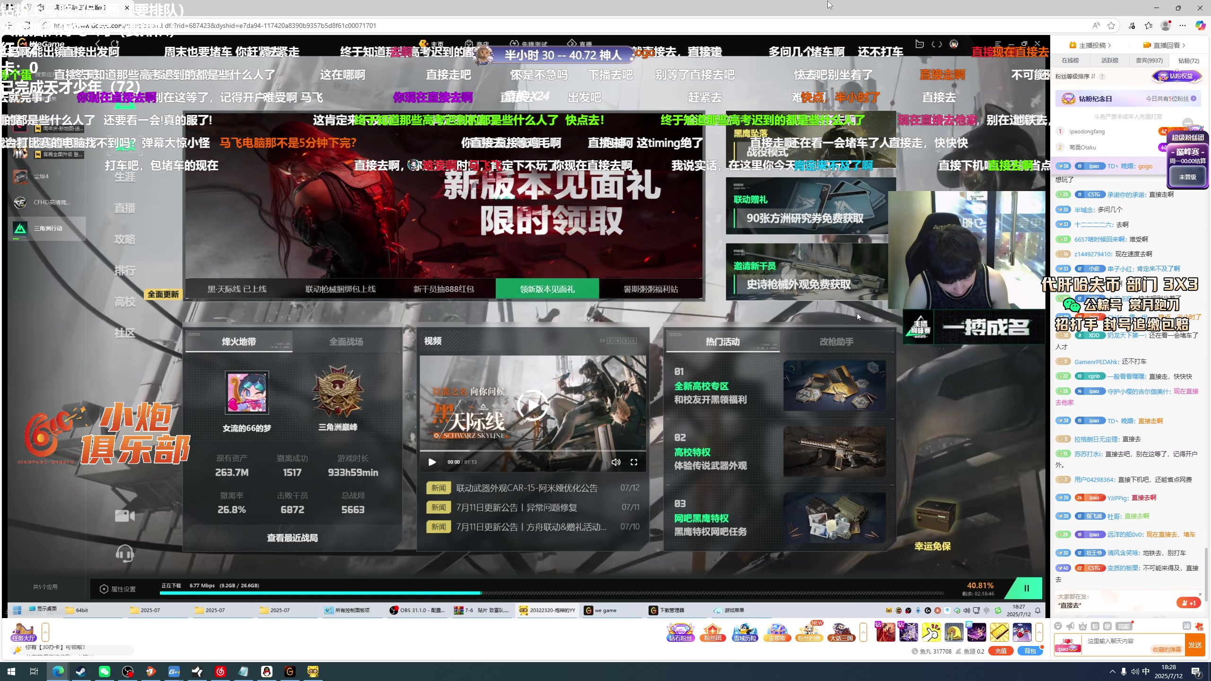Click the 钻粉权益 badge button
Image resolution: width=1211 pixels, height=681 pixels.
[x=1178, y=76]
